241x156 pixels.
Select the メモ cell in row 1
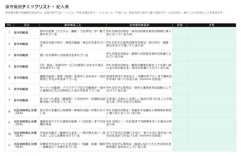pyautogui.click(x=212, y=33)
